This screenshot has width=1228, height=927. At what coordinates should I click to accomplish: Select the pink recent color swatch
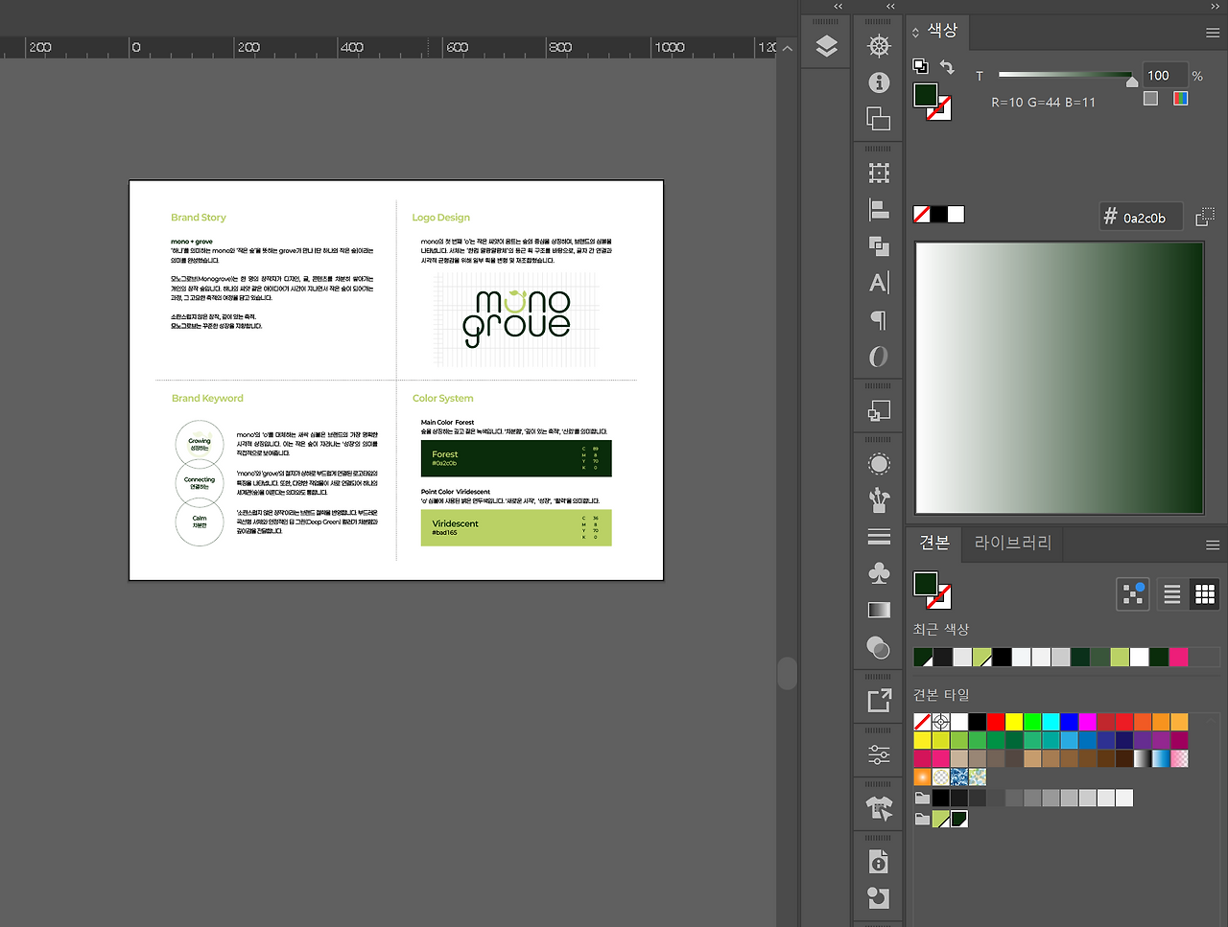(1179, 657)
